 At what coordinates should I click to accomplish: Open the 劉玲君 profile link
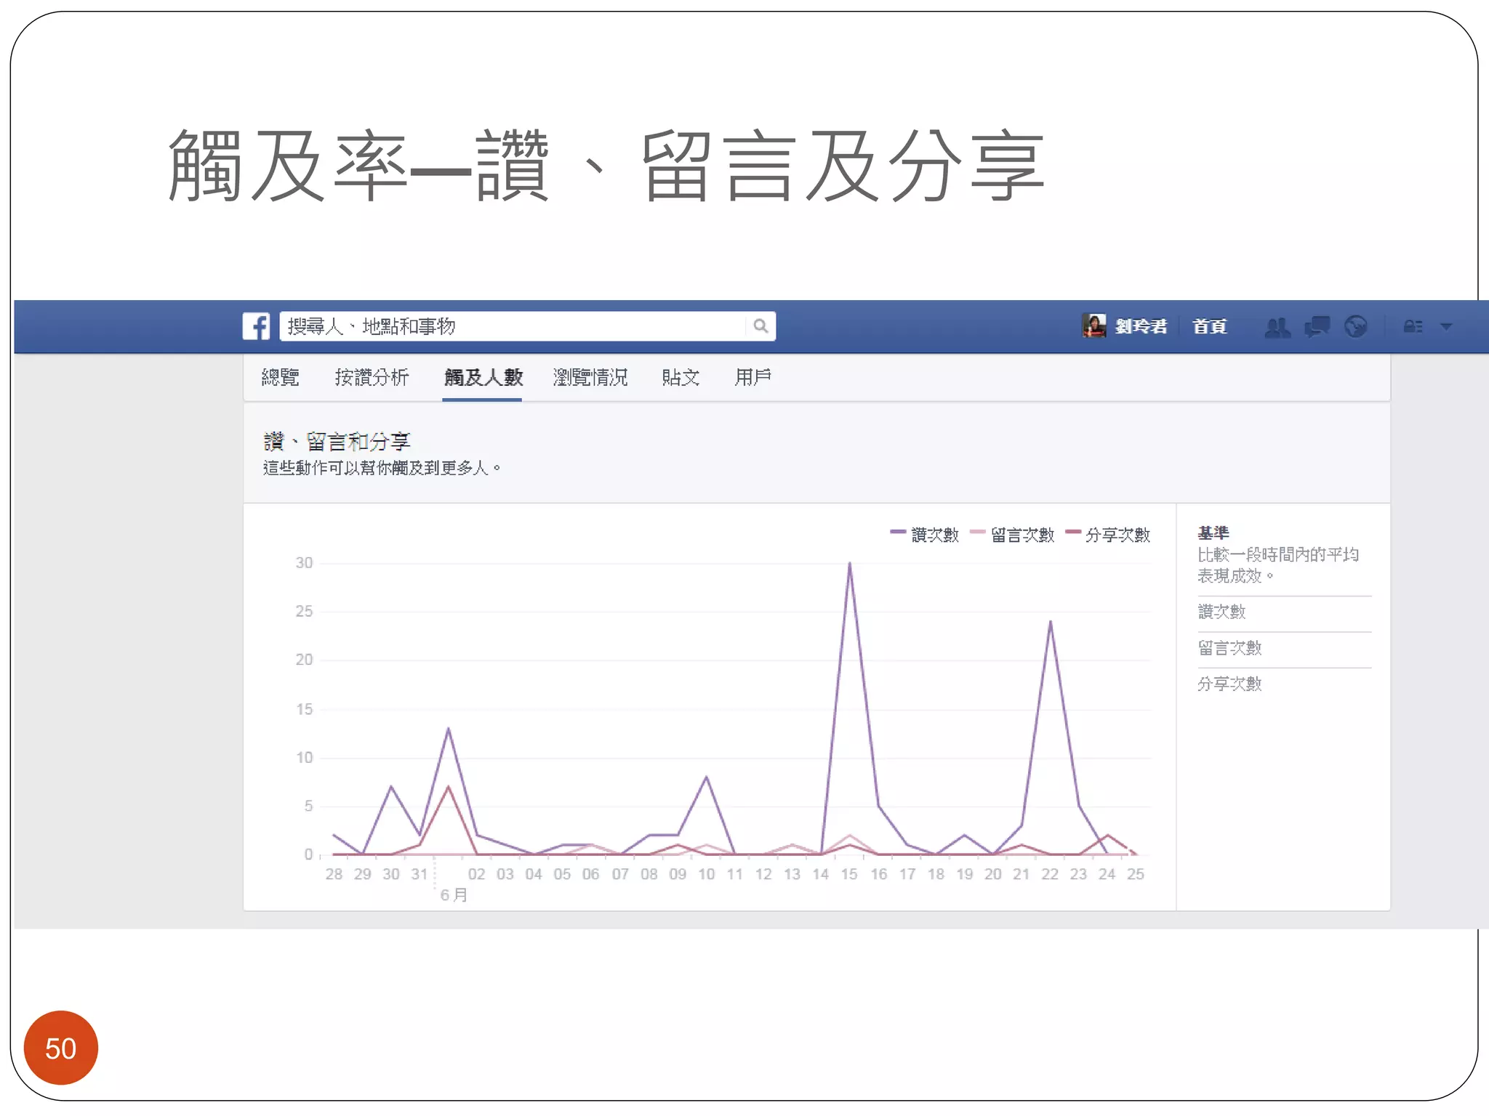1141,327
